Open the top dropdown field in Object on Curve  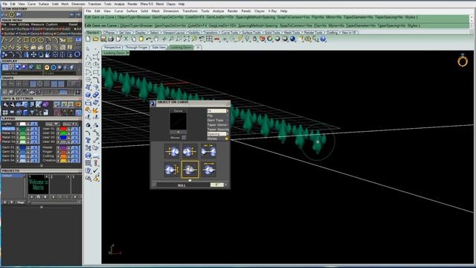218,111
